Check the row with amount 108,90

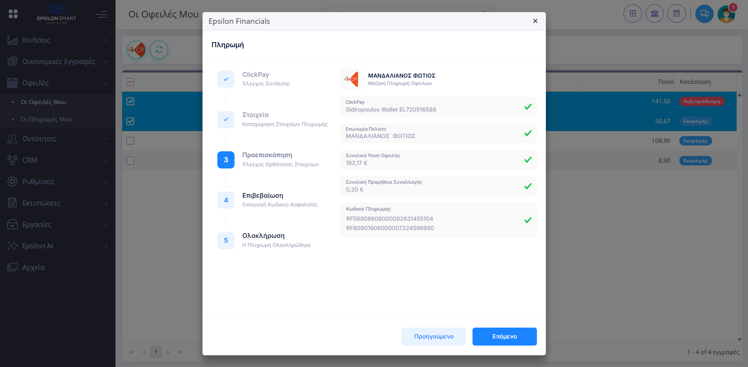coord(130,141)
